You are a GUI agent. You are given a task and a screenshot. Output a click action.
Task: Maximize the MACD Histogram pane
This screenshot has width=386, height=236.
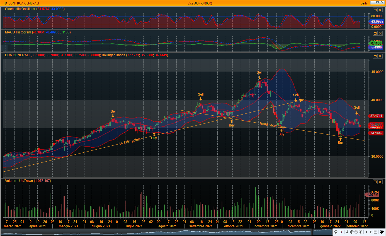pyautogui.click(x=375, y=33)
